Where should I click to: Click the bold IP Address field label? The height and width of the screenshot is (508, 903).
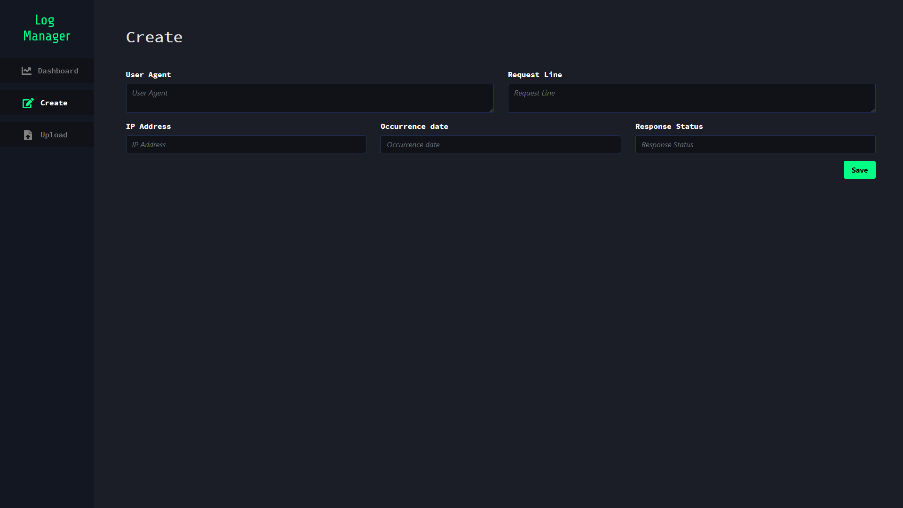148,127
